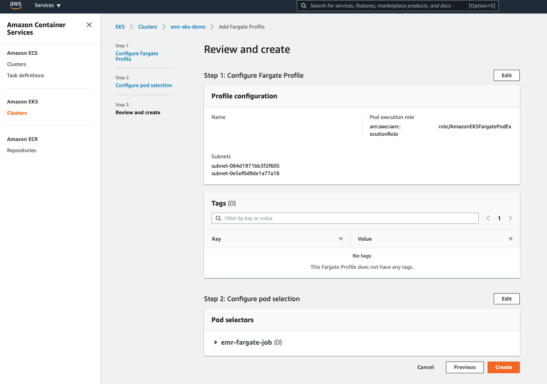Viewport: 547px width, 384px height.
Task: Open ECR Repositories in the sidebar
Action: 22,150
